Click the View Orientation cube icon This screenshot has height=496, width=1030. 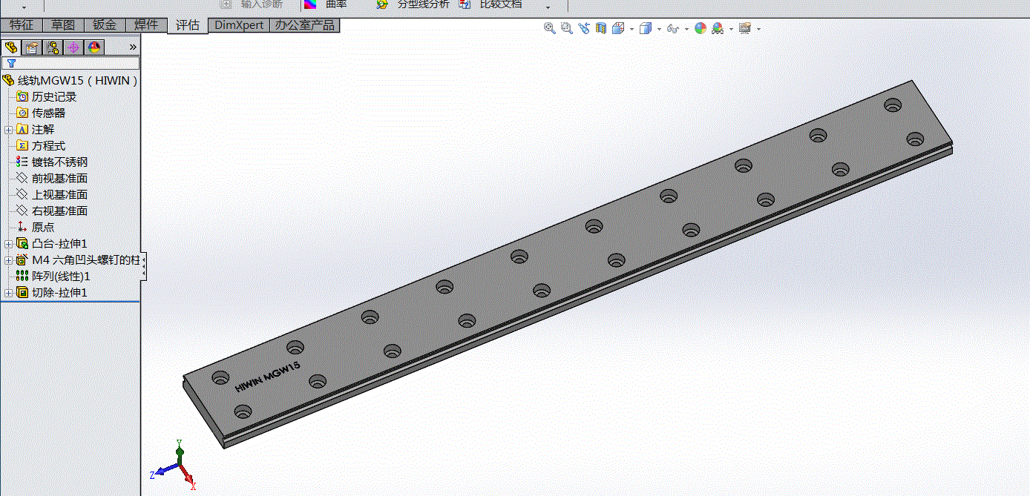tap(618, 28)
